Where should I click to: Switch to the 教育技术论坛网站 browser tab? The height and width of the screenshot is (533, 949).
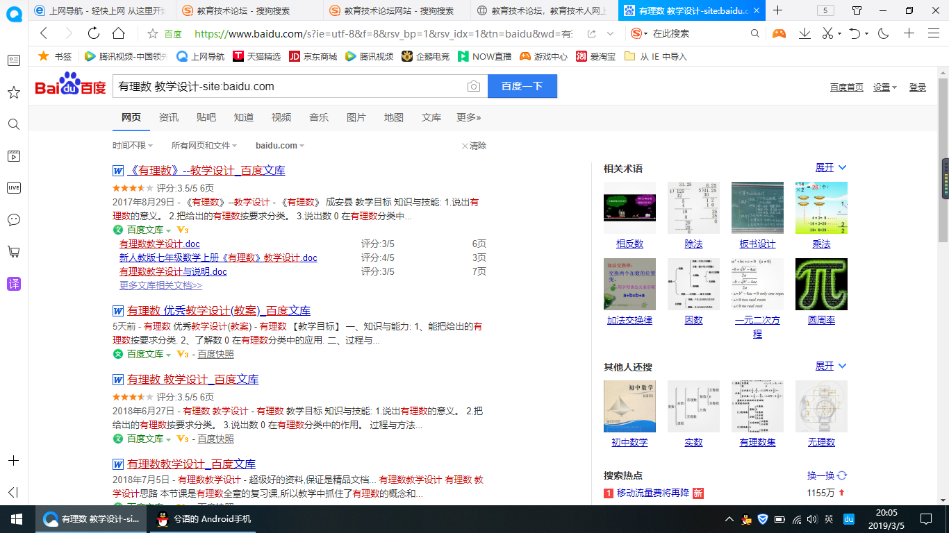click(398, 10)
